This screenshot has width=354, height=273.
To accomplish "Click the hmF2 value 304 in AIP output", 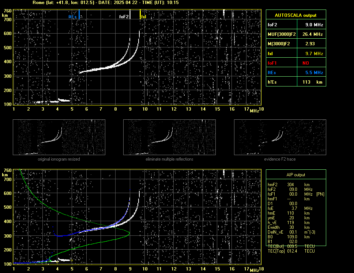I will point(290,185).
